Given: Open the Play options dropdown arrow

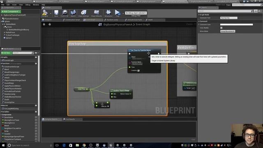Looking at the screenshot, I should point(123,13).
